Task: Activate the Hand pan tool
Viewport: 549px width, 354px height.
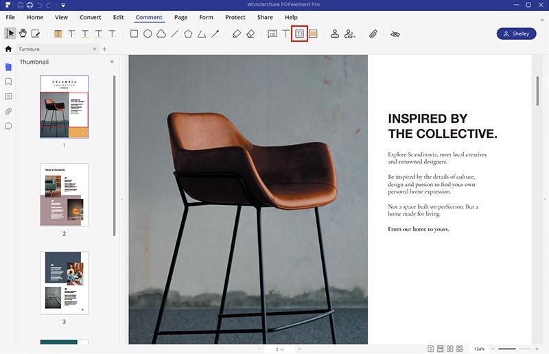Action: [23, 34]
